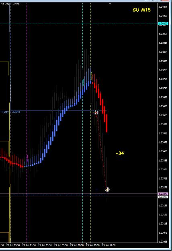172x251 pixels.
Task: Click the 29 Jun 01:30 time label
Action: pos(29,245)
